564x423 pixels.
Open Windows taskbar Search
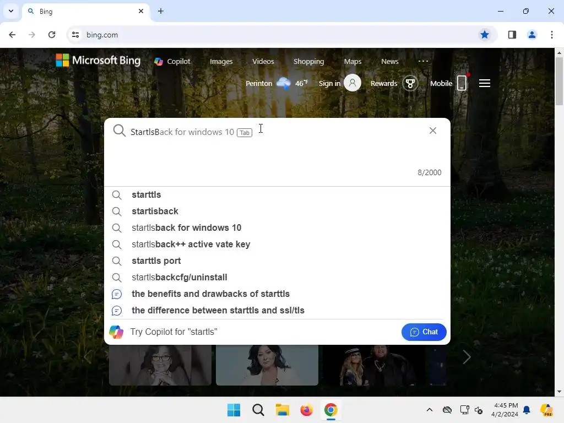point(258,410)
